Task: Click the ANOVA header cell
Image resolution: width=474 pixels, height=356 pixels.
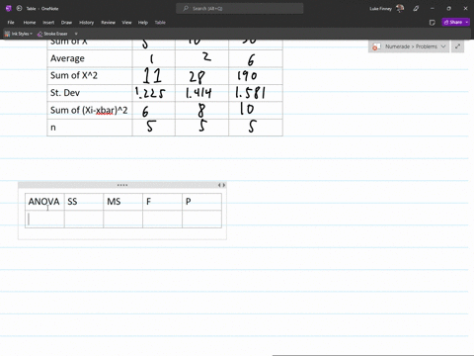Action: 44,202
